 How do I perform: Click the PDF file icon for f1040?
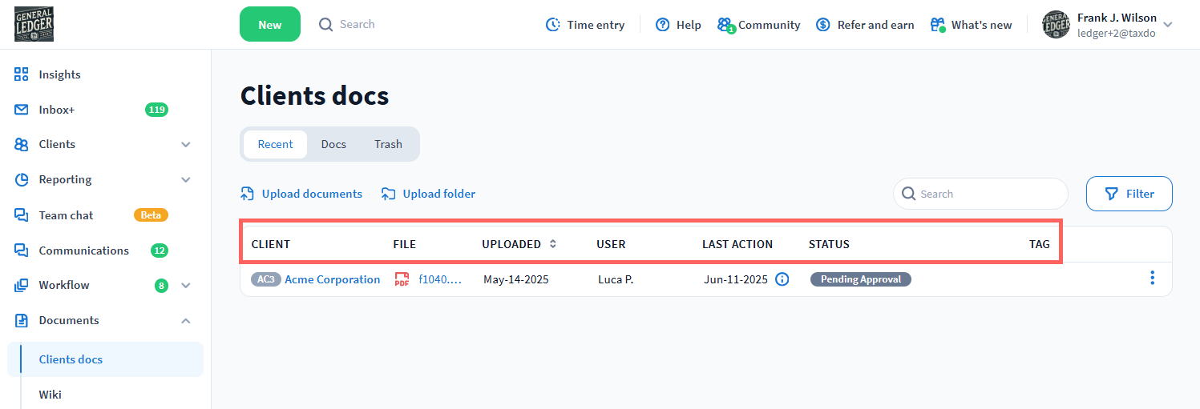click(402, 279)
